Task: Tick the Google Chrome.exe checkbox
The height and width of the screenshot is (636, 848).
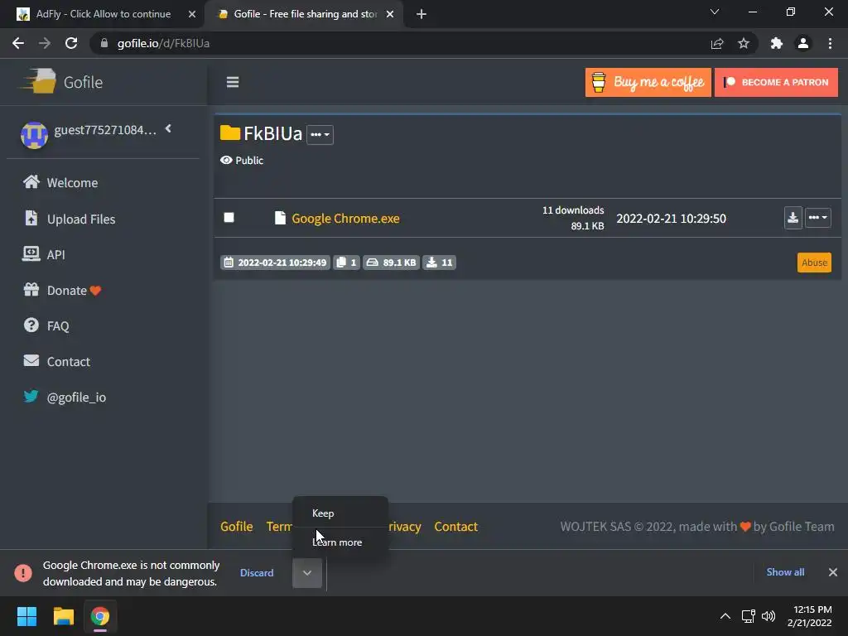Action: click(229, 218)
